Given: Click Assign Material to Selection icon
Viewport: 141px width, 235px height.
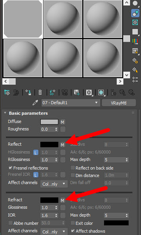Looking at the screenshot, I should [28, 92].
